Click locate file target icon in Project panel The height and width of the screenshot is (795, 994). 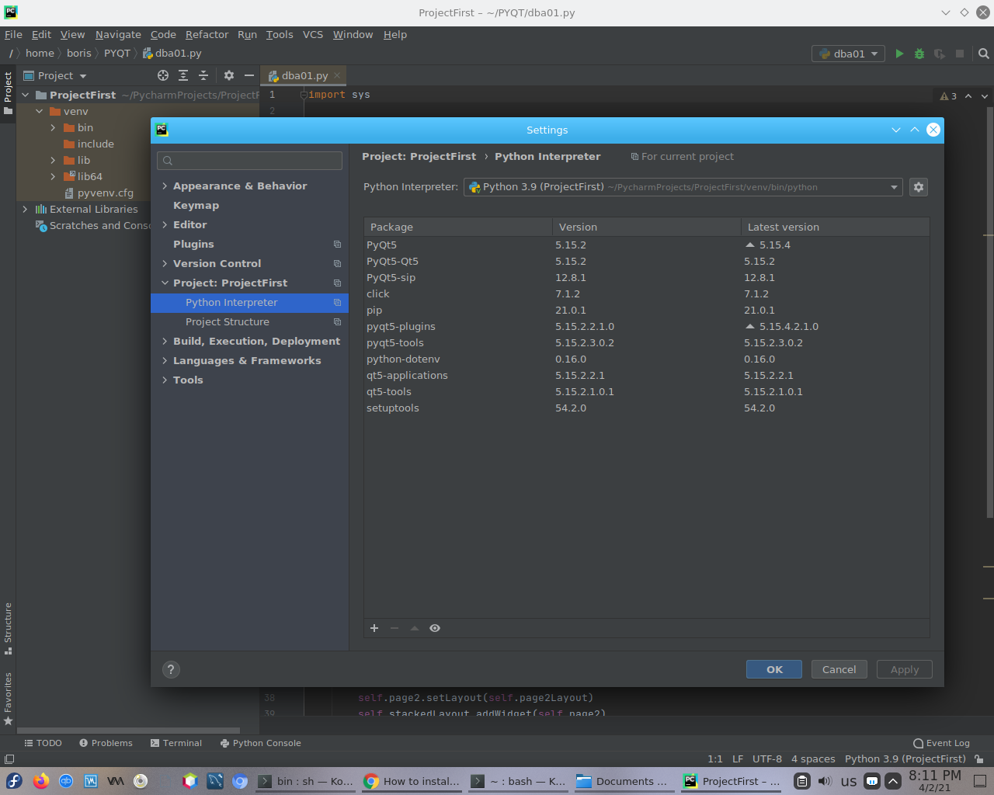click(x=163, y=75)
